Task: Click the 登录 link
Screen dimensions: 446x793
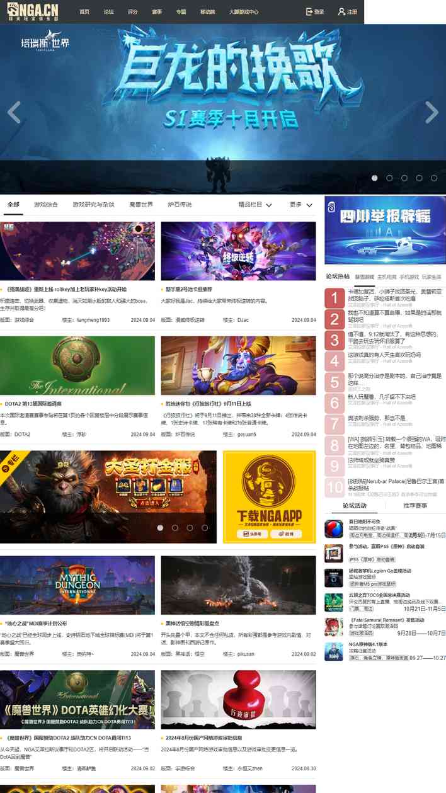Action: tap(319, 12)
